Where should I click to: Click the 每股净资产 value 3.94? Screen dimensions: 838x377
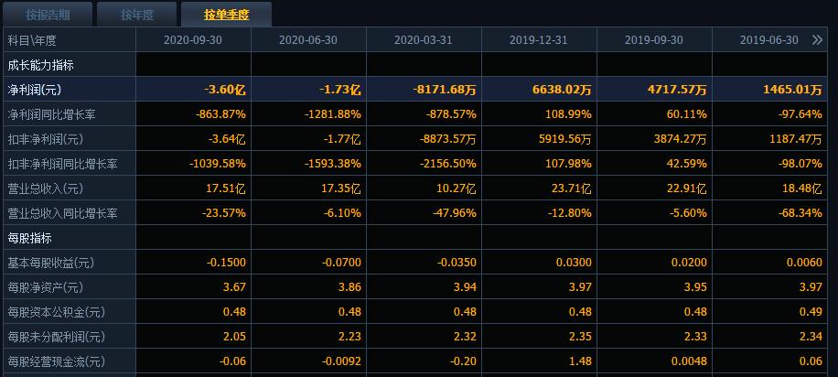coord(466,287)
